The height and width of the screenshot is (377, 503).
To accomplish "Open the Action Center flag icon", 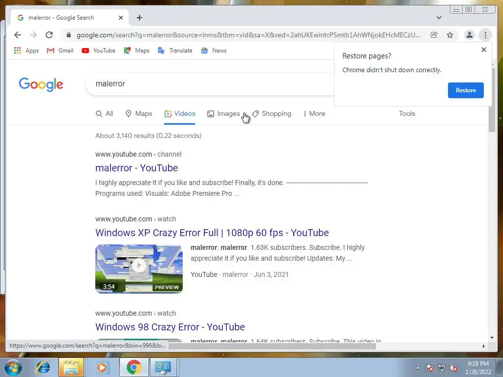I will point(430,368).
